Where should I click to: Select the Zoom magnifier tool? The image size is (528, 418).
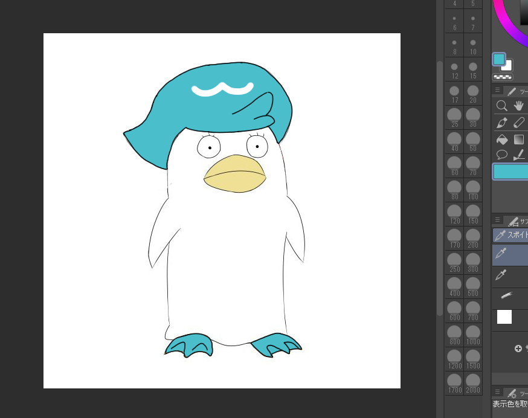click(x=502, y=106)
